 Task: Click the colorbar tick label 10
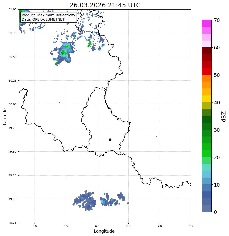(217, 185)
